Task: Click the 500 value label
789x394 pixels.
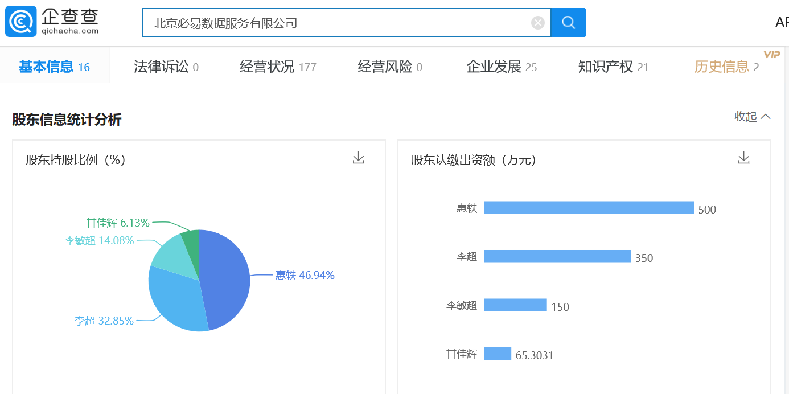Action: [x=707, y=210]
